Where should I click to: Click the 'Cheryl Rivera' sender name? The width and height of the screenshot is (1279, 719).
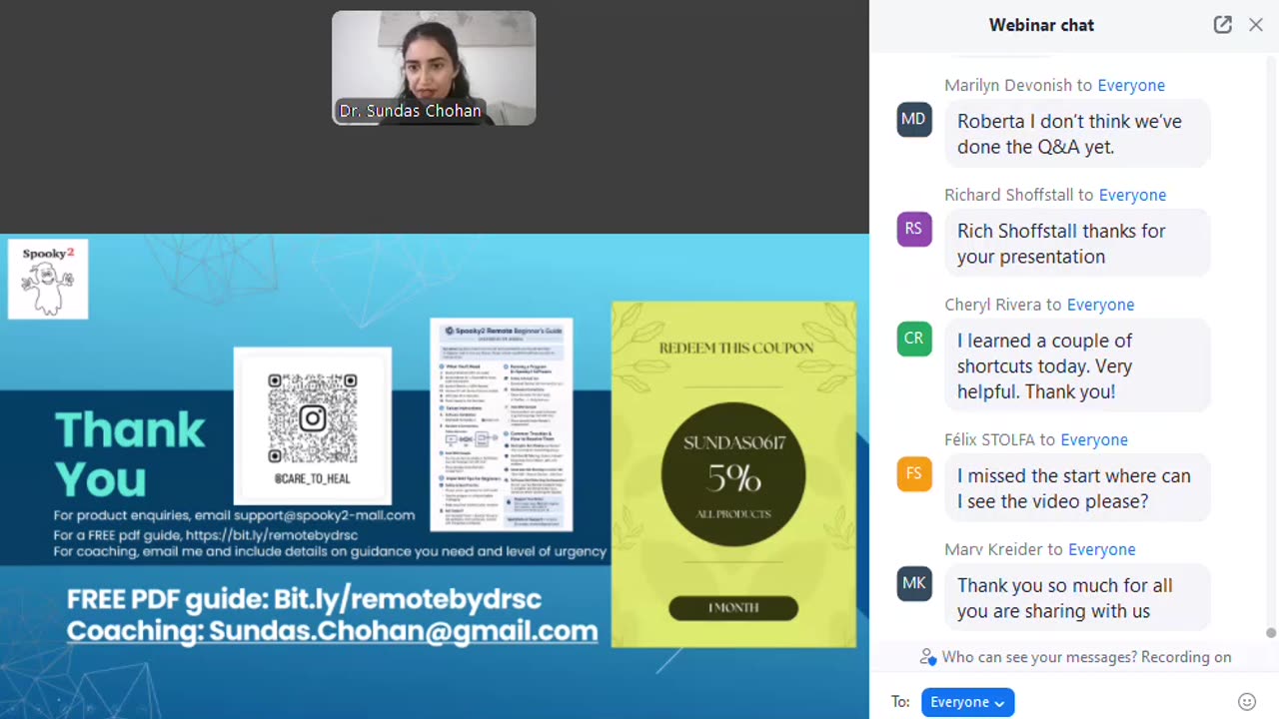[x=993, y=305]
